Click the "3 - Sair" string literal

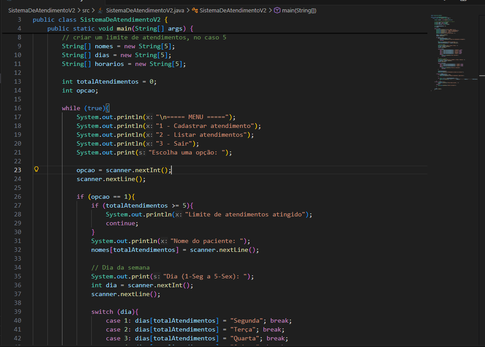coord(175,143)
